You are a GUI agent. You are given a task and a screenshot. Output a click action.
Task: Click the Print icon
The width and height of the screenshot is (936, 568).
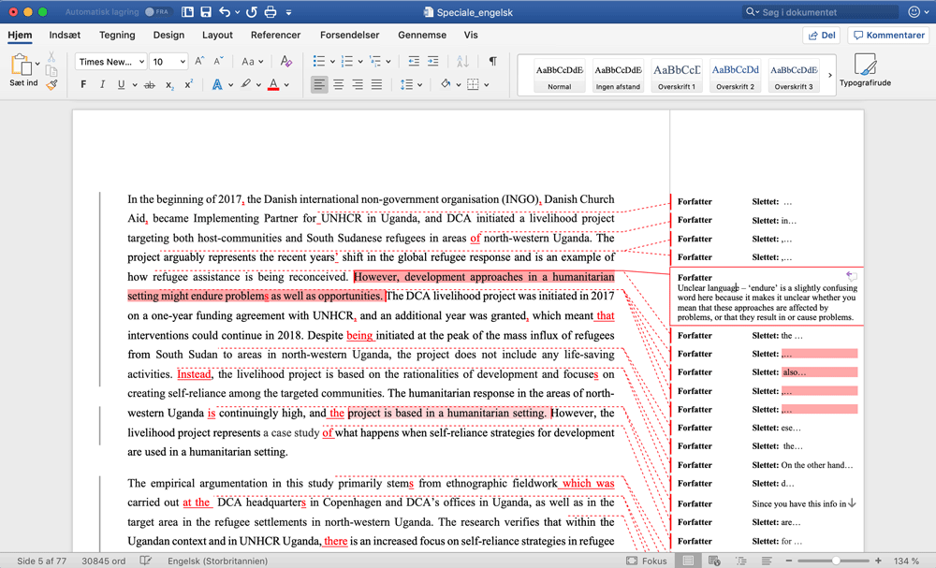tap(271, 12)
